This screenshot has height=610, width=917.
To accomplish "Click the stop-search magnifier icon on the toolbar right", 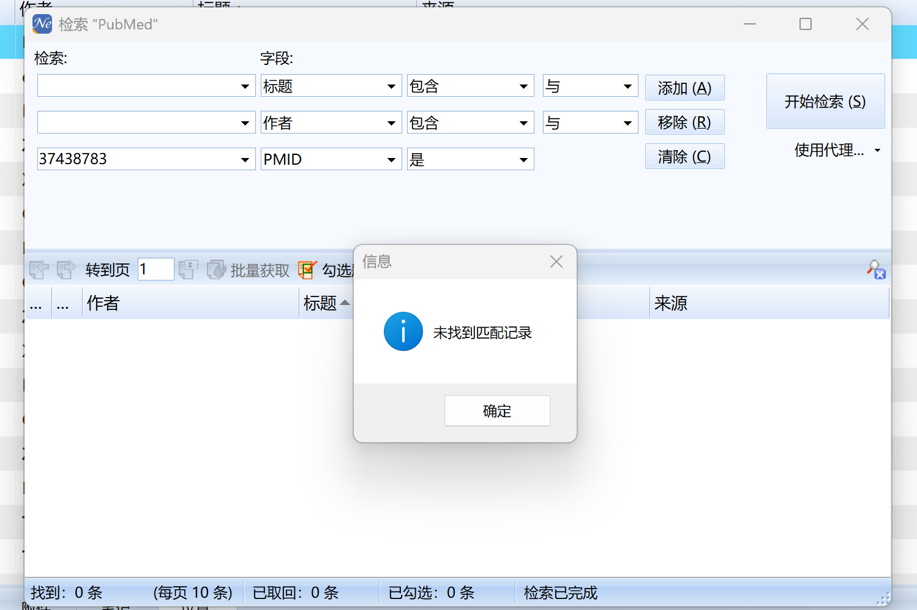I will [x=875, y=270].
